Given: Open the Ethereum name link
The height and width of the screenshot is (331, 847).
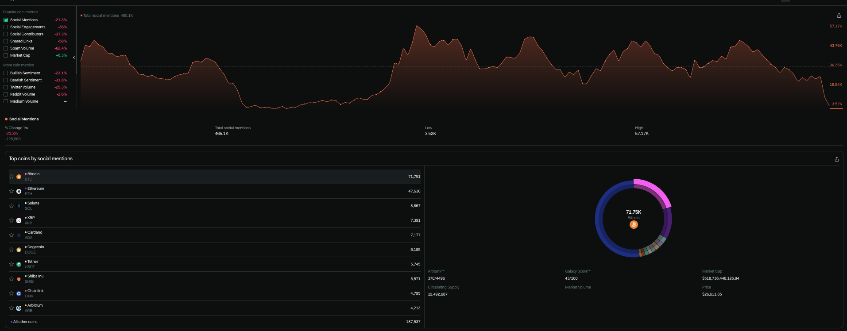Looking at the screenshot, I should tap(36, 189).
